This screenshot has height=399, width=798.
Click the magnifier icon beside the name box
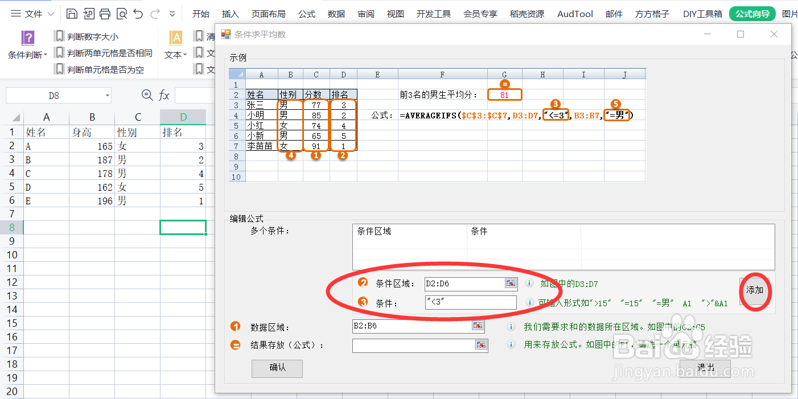(147, 96)
